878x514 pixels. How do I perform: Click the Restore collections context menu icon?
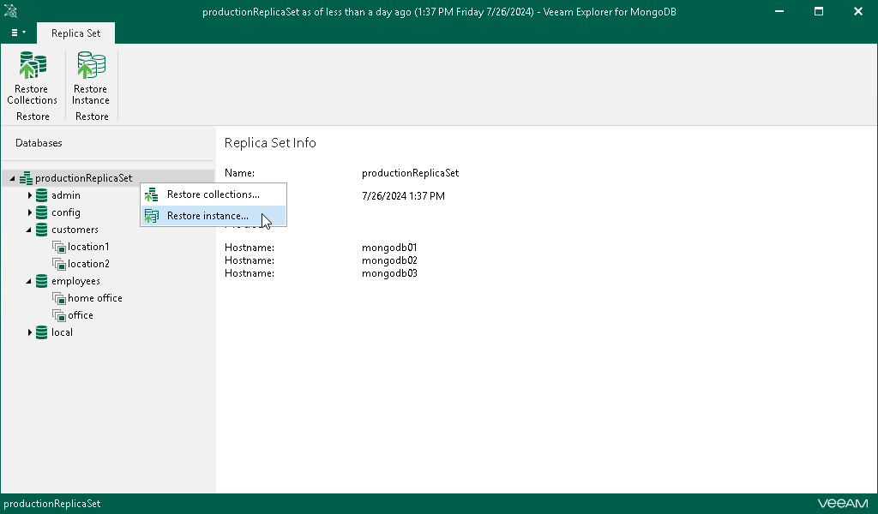tap(151, 194)
